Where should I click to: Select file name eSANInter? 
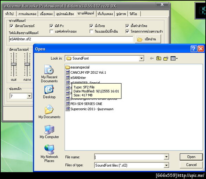[x=78, y=77]
